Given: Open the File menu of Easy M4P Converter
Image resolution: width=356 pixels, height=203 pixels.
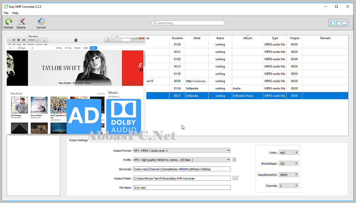Looking at the screenshot, I should click(x=6, y=13).
